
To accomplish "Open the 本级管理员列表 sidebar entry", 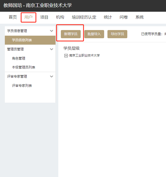I will pyautogui.click(x=23, y=67).
